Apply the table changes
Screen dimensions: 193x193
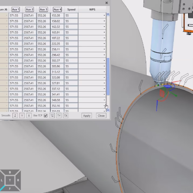87,116
